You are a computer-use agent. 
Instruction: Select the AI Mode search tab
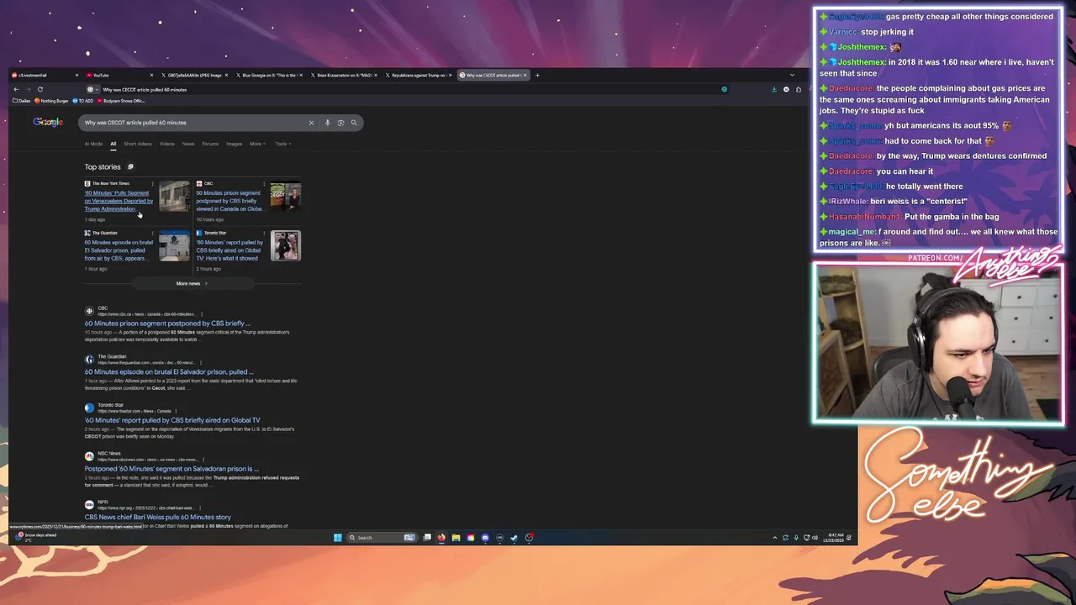click(93, 144)
